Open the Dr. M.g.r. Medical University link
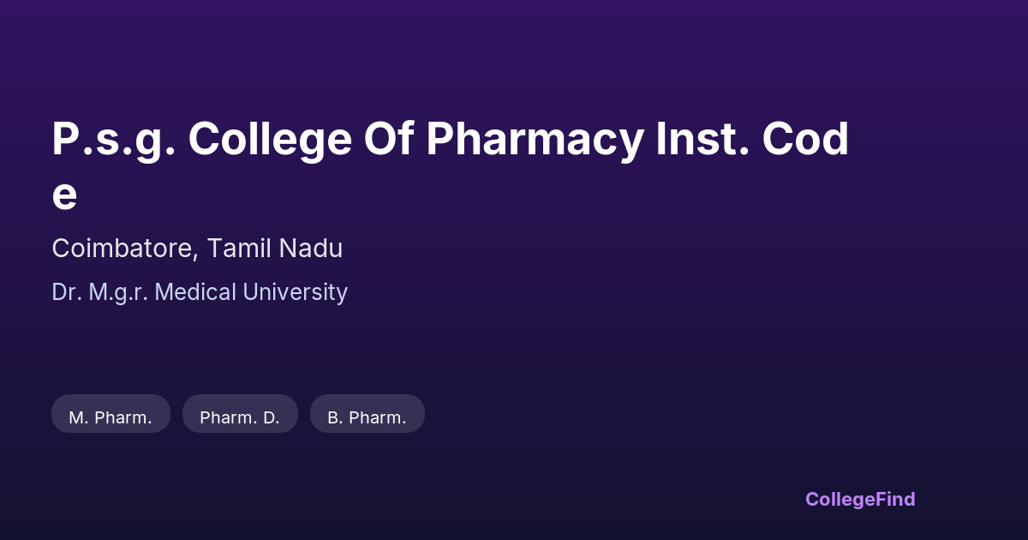The image size is (1028, 540). click(x=200, y=292)
